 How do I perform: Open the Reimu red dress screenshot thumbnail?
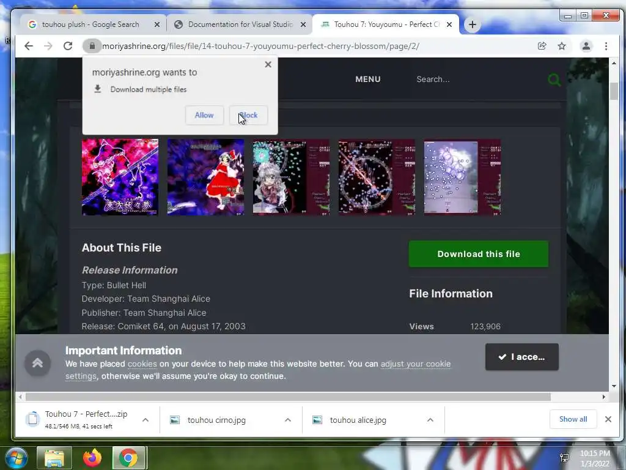205,177
